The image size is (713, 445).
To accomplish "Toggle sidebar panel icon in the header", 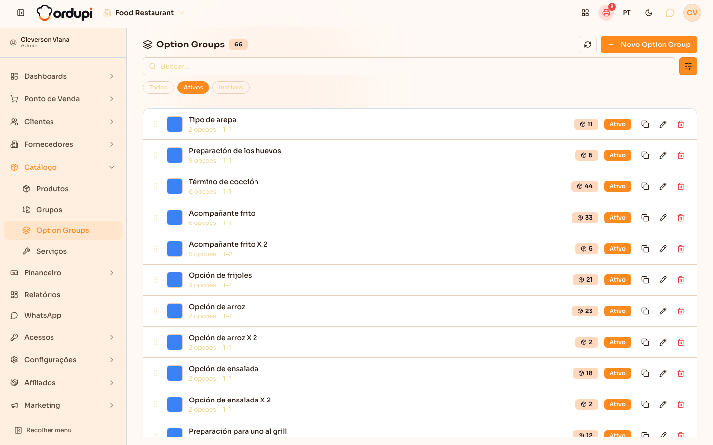I will coord(21,13).
